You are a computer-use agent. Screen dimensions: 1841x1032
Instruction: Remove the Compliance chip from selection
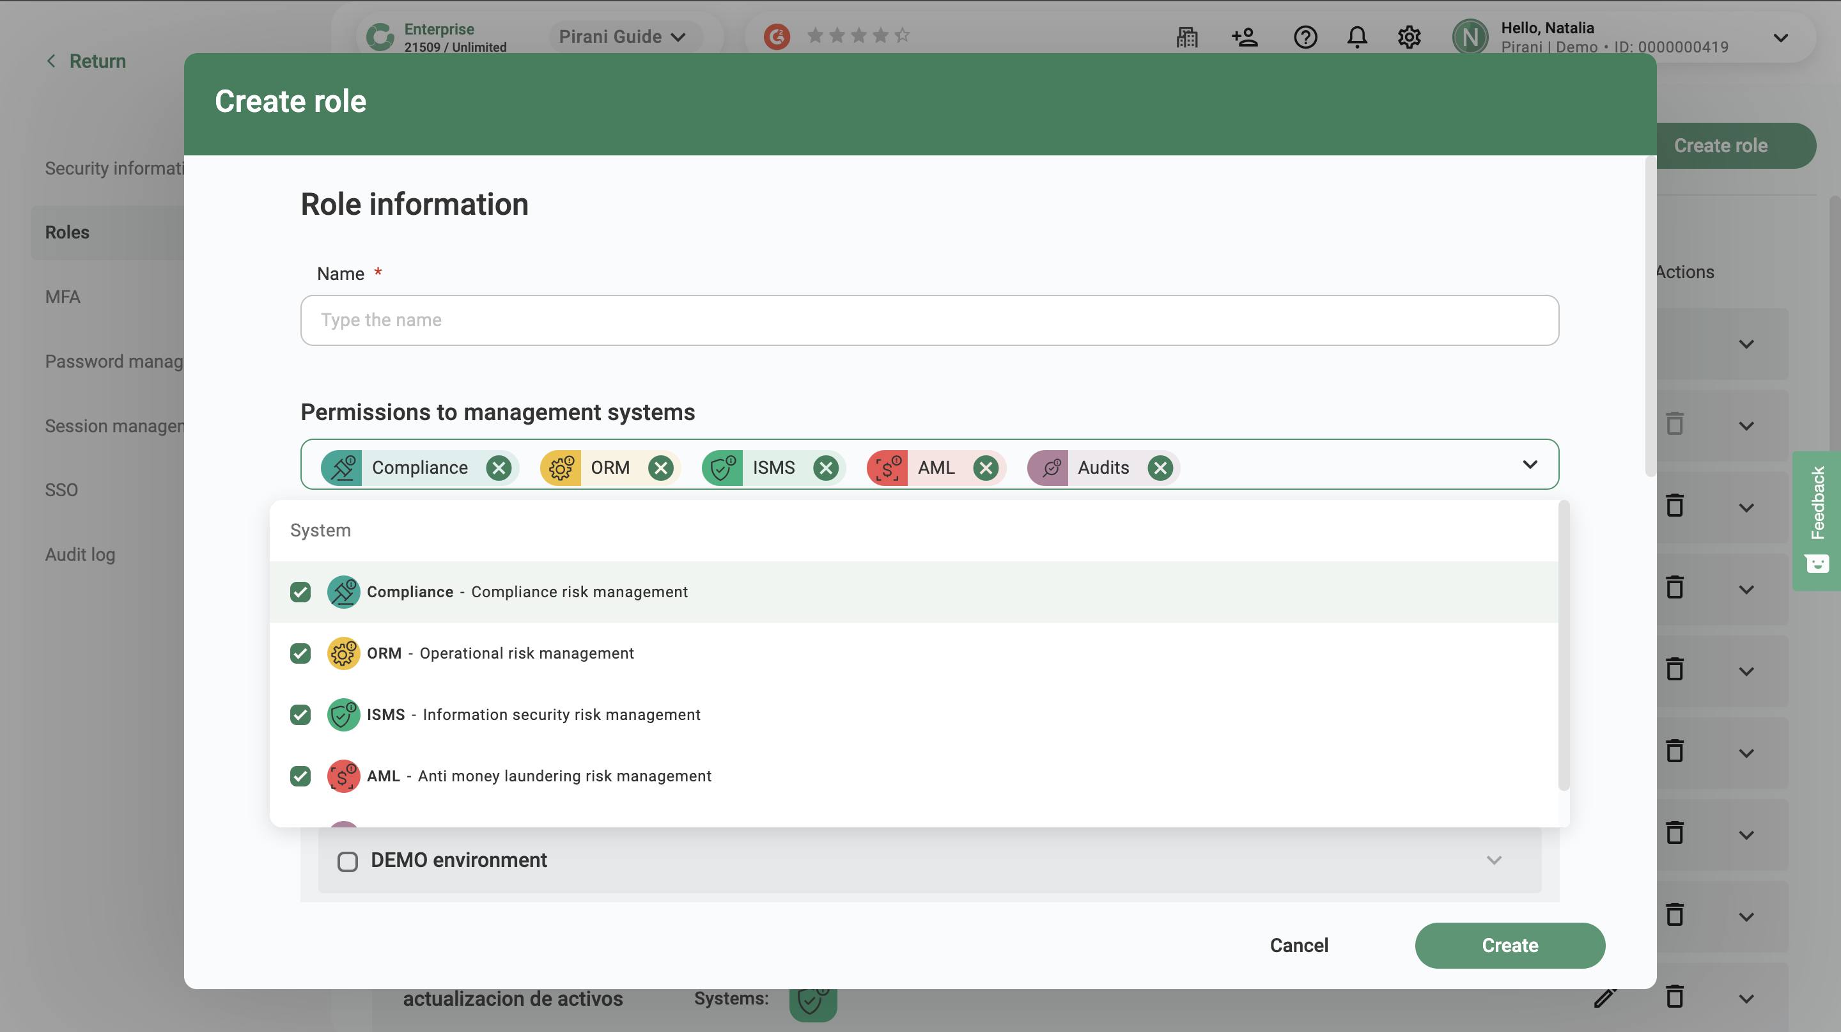click(x=498, y=467)
